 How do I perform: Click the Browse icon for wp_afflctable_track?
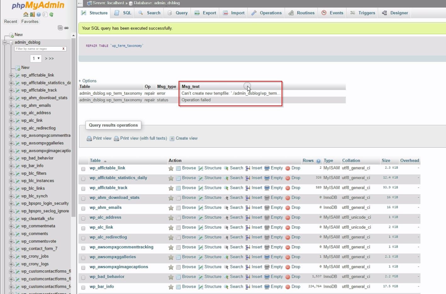pyautogui.click(x=178, y=188)
